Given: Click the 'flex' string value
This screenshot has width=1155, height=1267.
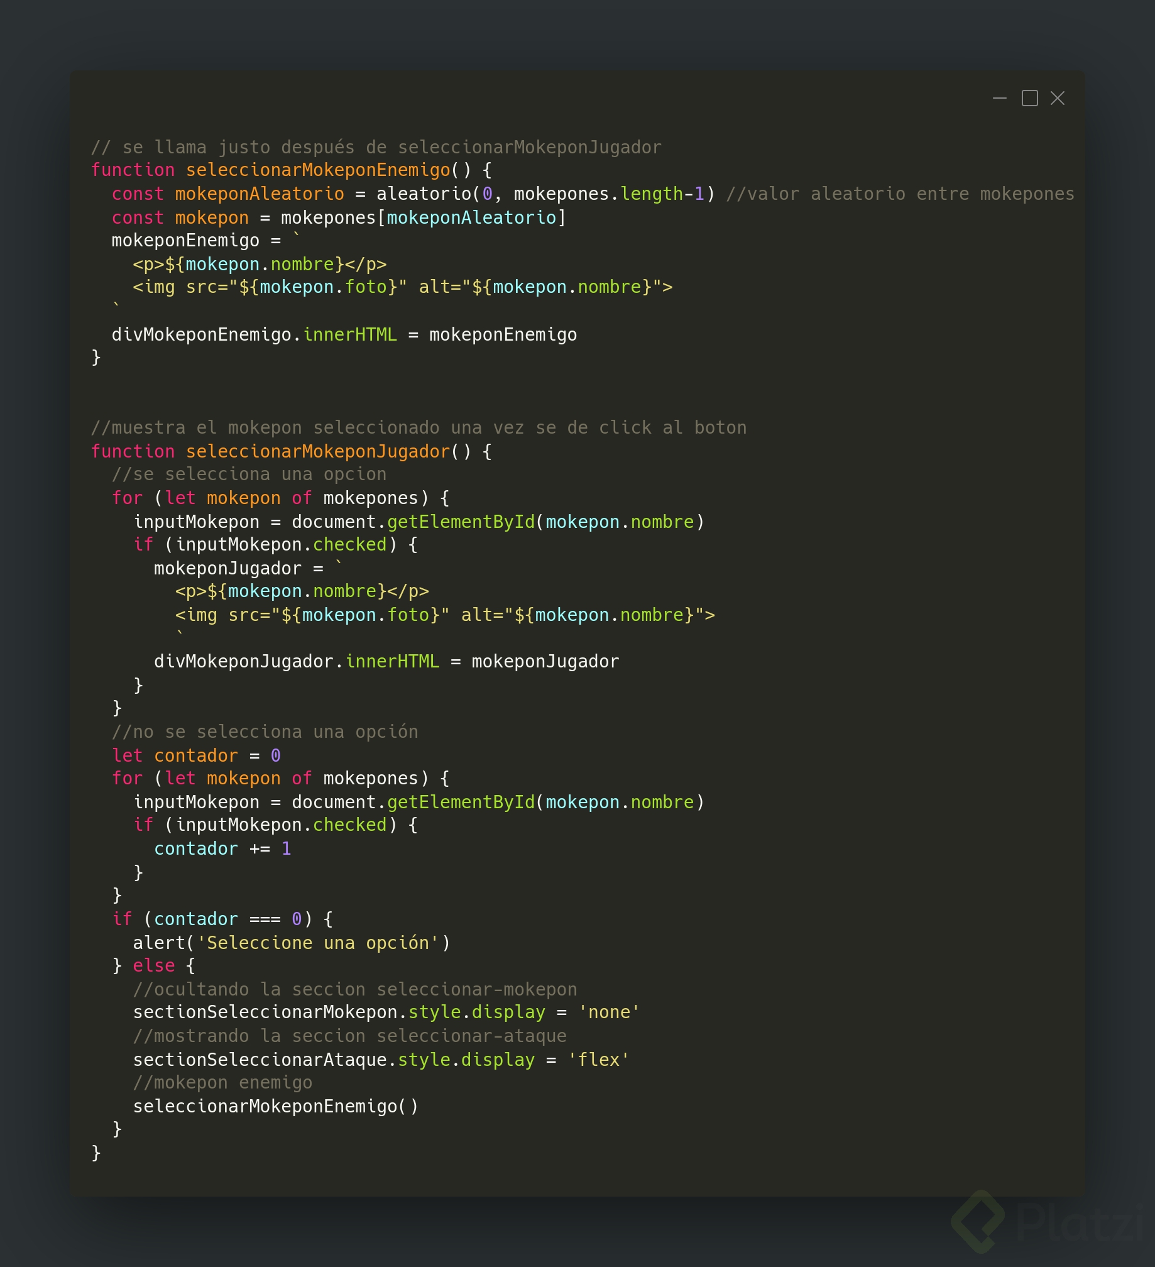Looking at the screenshot, I should coord(599,1060).
